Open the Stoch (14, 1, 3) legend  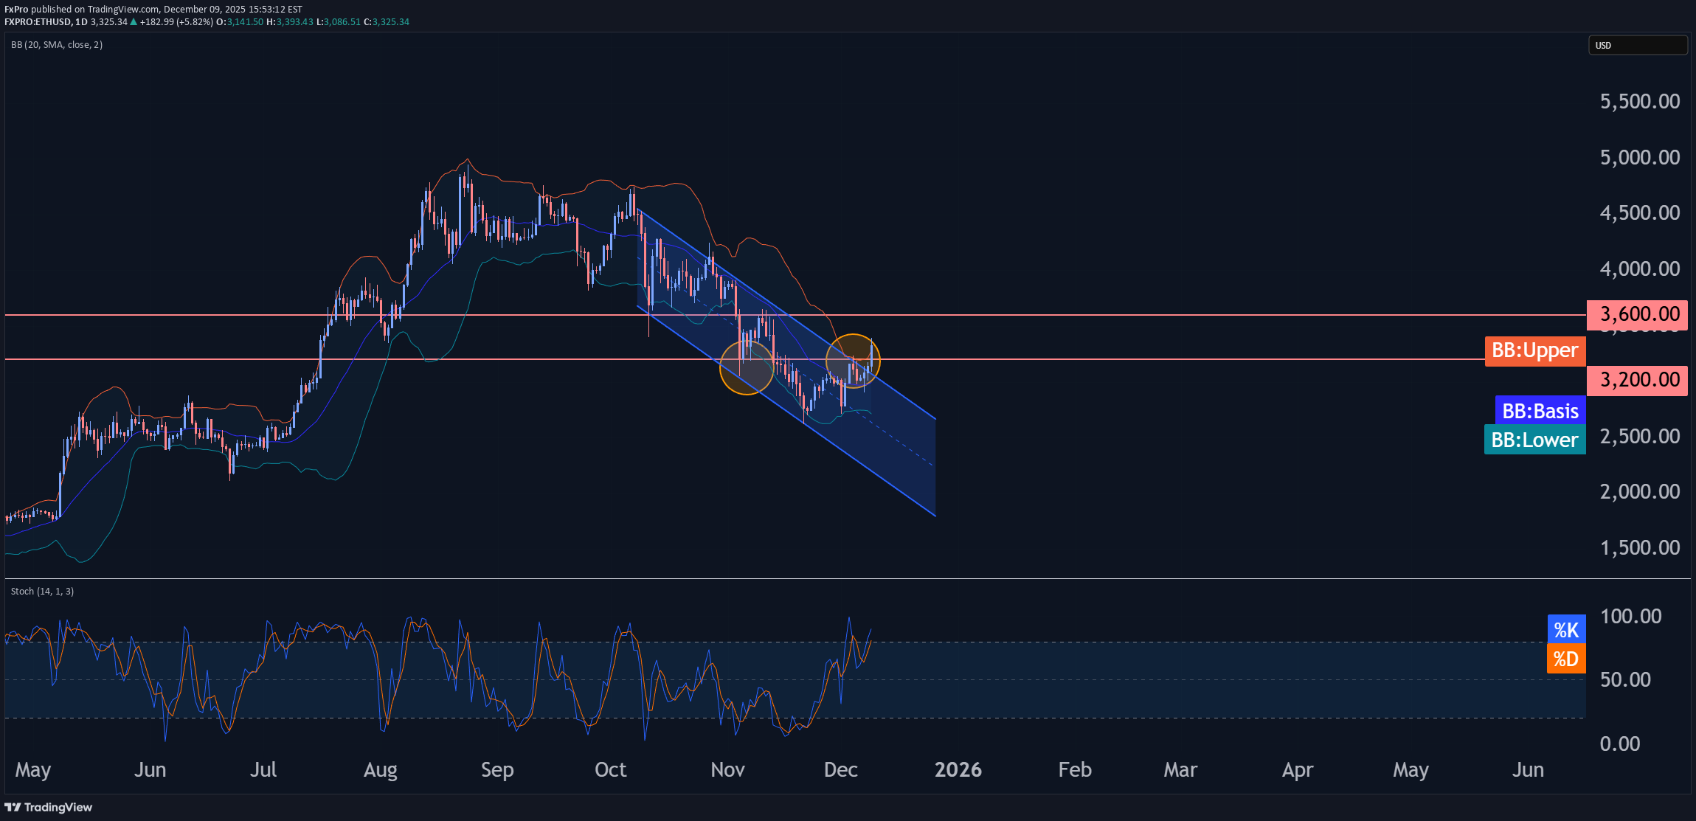coord(42,592)
